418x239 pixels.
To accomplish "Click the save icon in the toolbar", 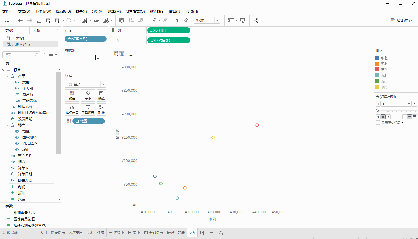I will [x=39, y=20].
